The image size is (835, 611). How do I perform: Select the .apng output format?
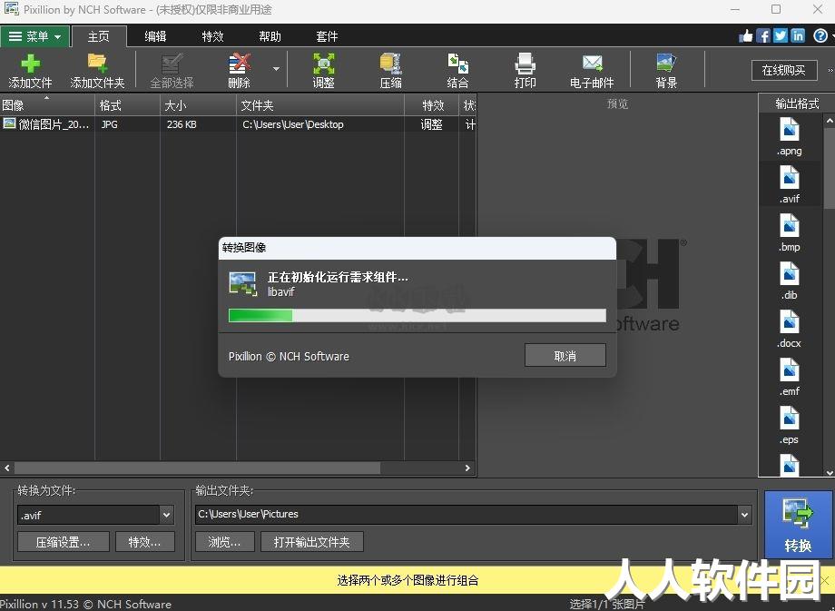[x=790, y=137]
